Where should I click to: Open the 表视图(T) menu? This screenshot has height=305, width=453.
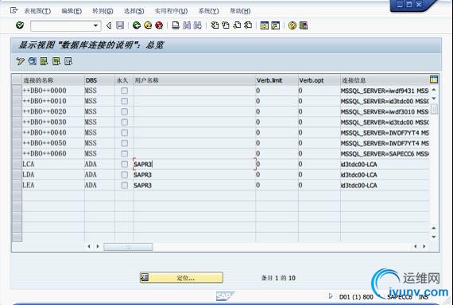click(37, 11)
